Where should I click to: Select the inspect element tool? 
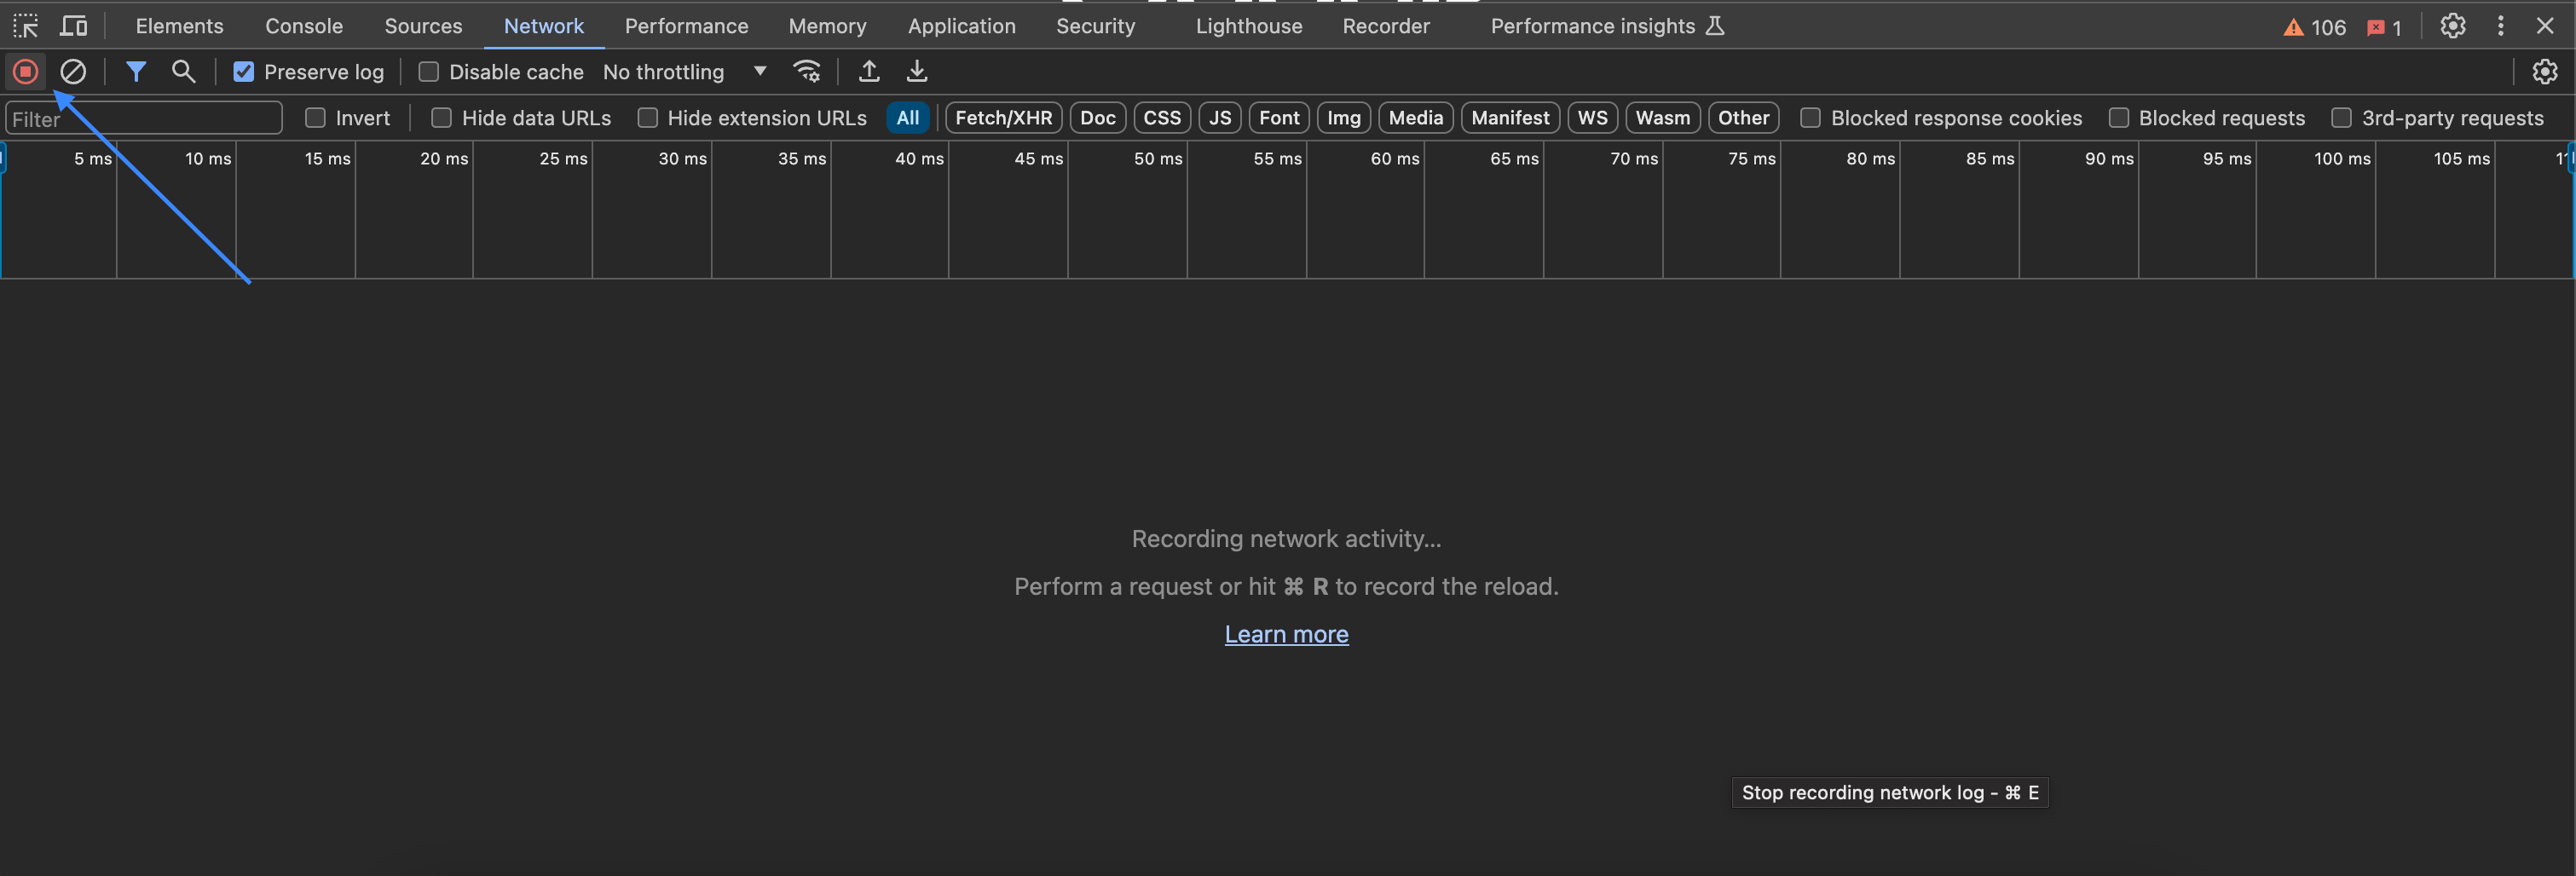coord(25,26)
